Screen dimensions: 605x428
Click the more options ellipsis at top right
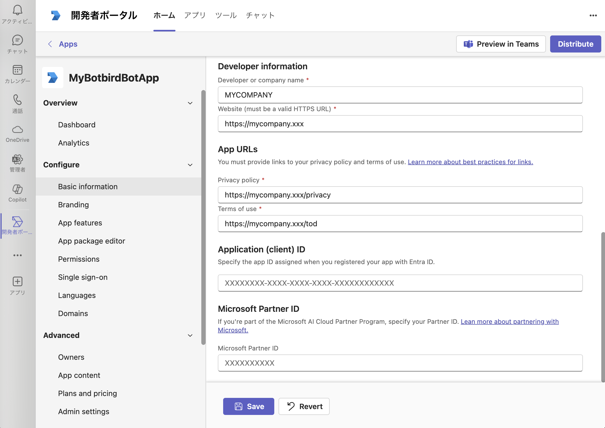point(593,15)
